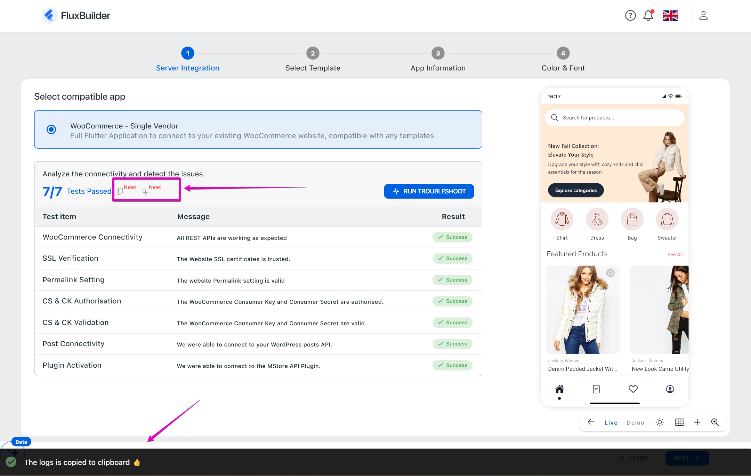This screenshot has height=476, width=751.
Task: Switch preview to Demo mode
Action: tap(635, 423)
